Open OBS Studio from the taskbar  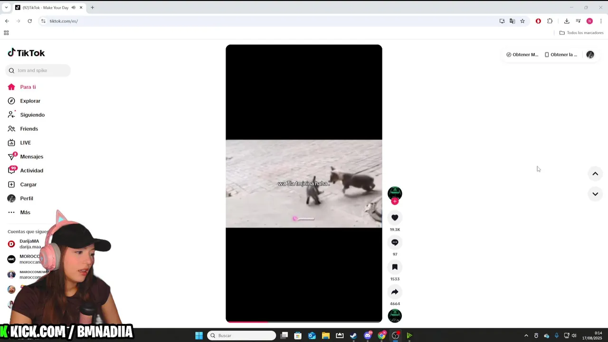pos(395,335)
